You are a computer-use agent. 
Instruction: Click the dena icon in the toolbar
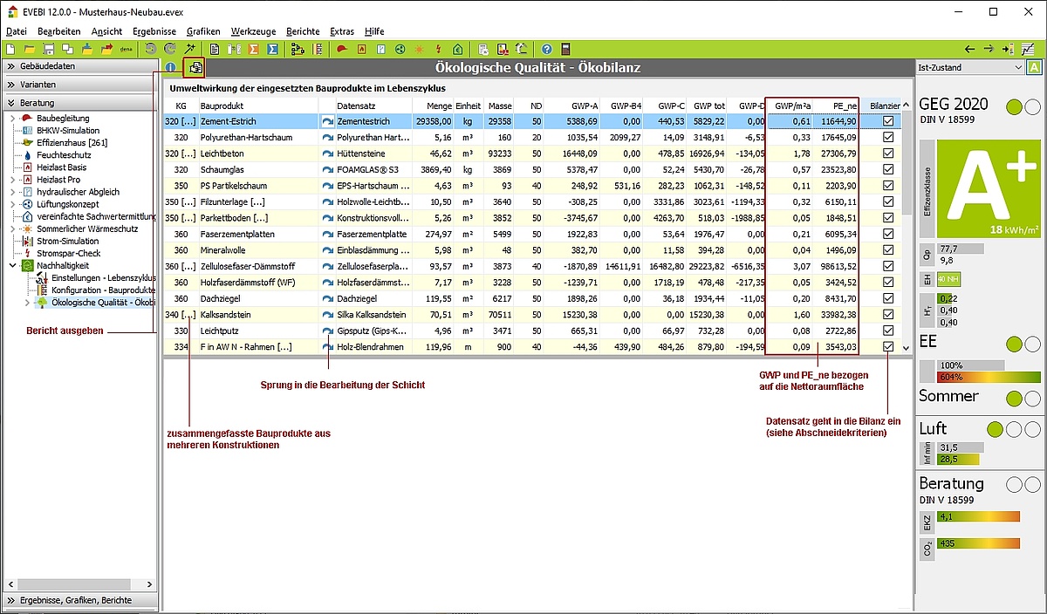127,49
